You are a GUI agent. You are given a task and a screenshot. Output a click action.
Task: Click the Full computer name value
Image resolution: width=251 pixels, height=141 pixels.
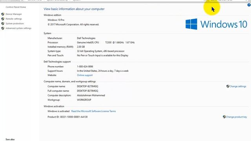point(87,91)
